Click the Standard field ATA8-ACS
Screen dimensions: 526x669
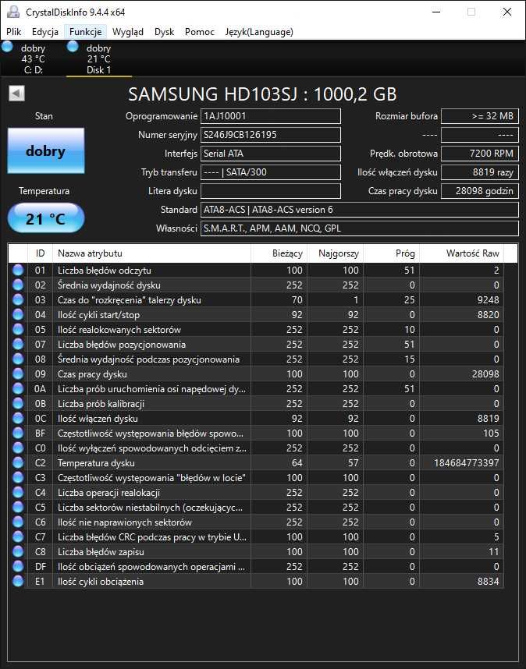tap(360, 210)
